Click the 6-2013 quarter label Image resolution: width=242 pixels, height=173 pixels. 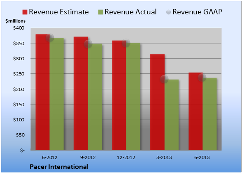click(x=202, y=157)
